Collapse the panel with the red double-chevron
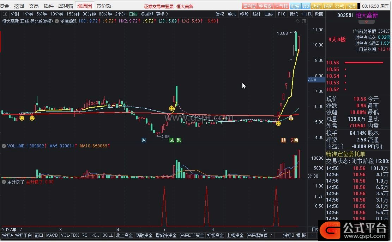 coord(366,22)
